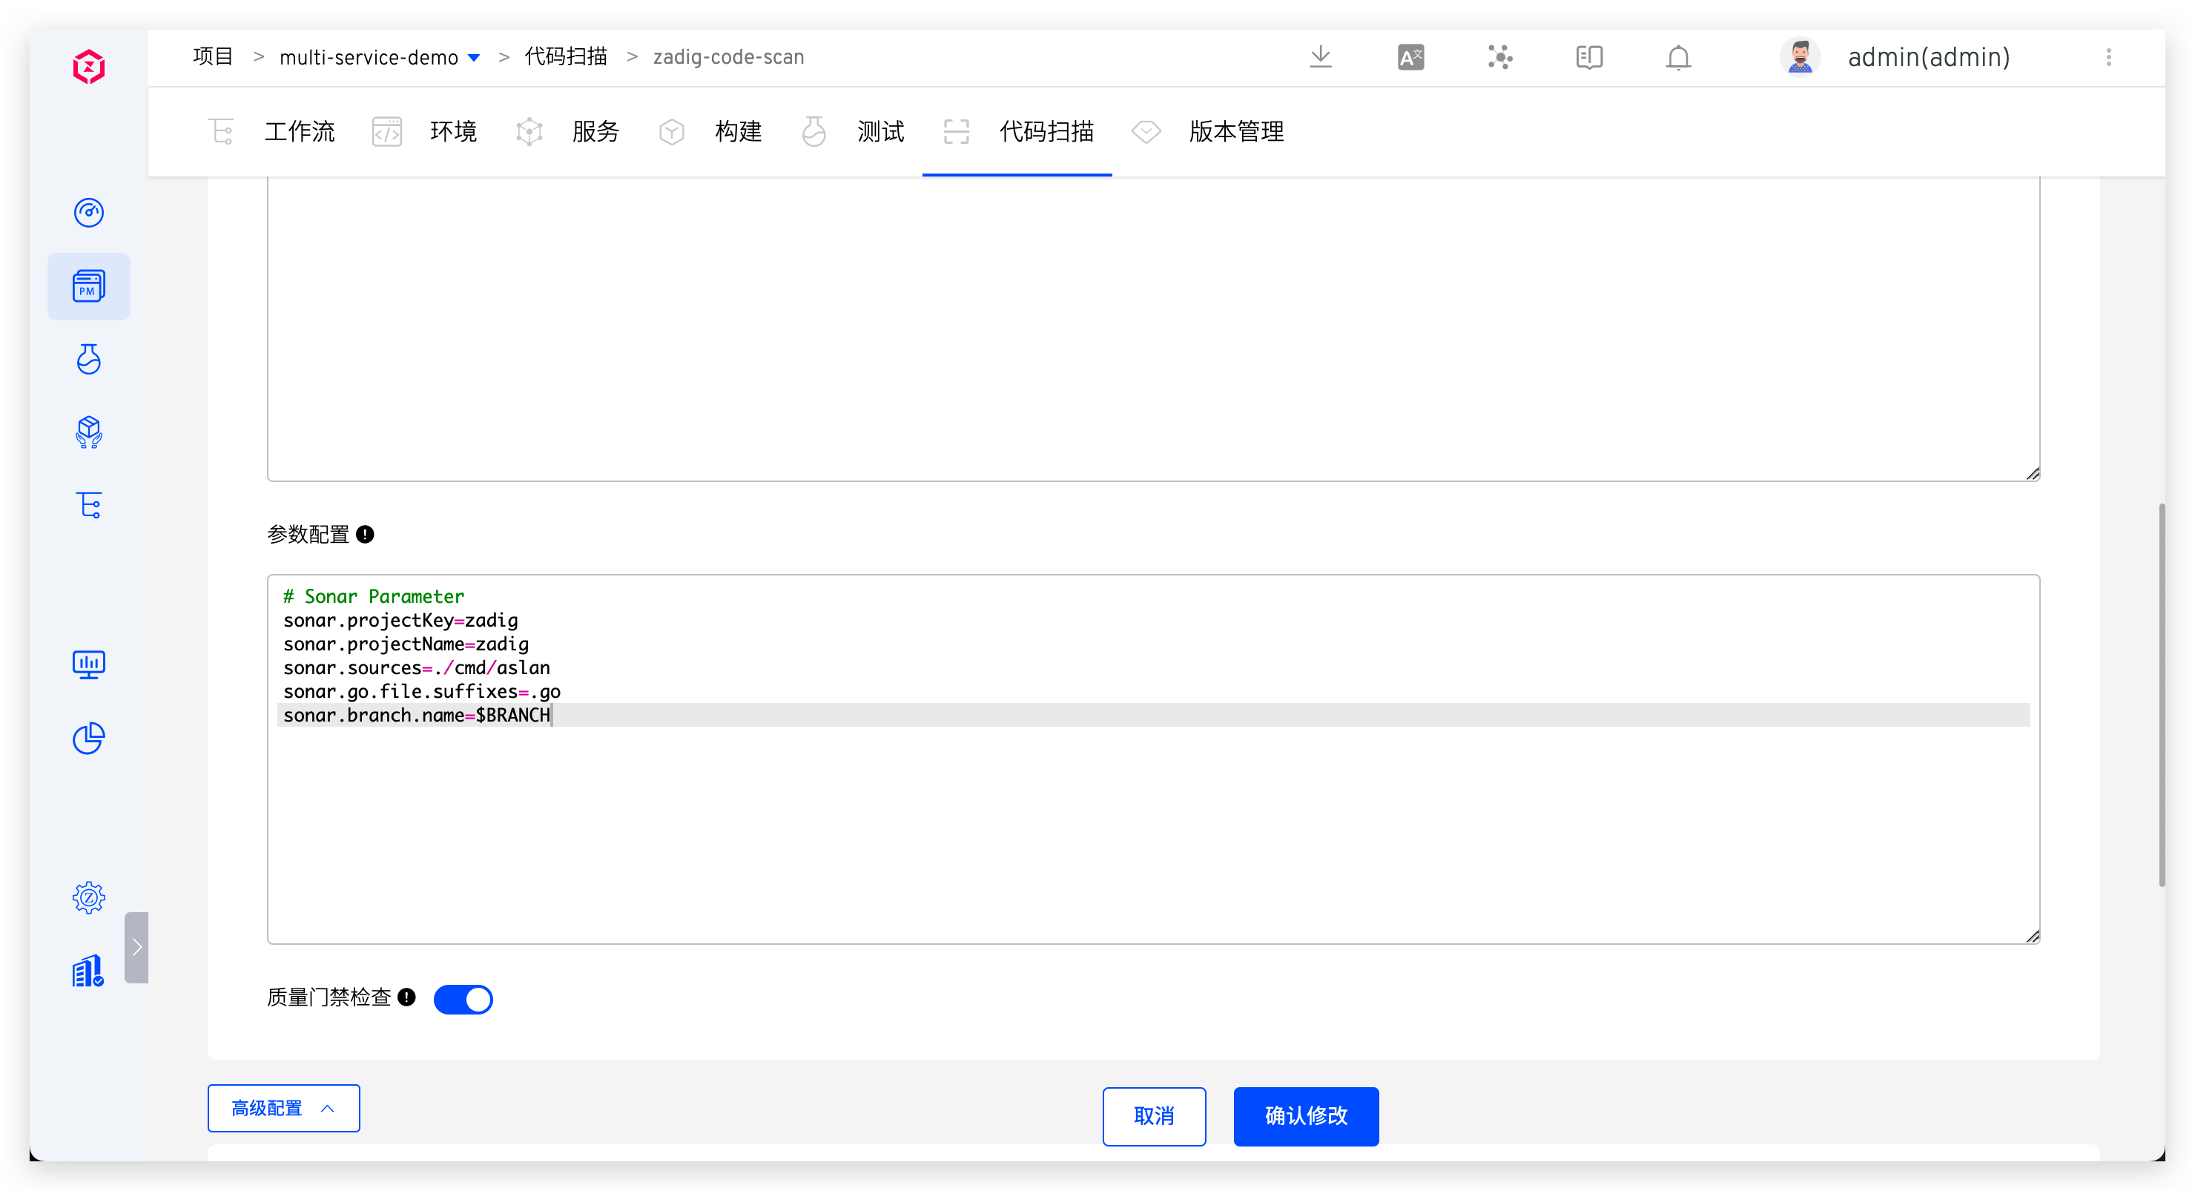2195x1191 pixels.
Task: Collapse the 高级配置 section
Action: [x=284, y=1107]
